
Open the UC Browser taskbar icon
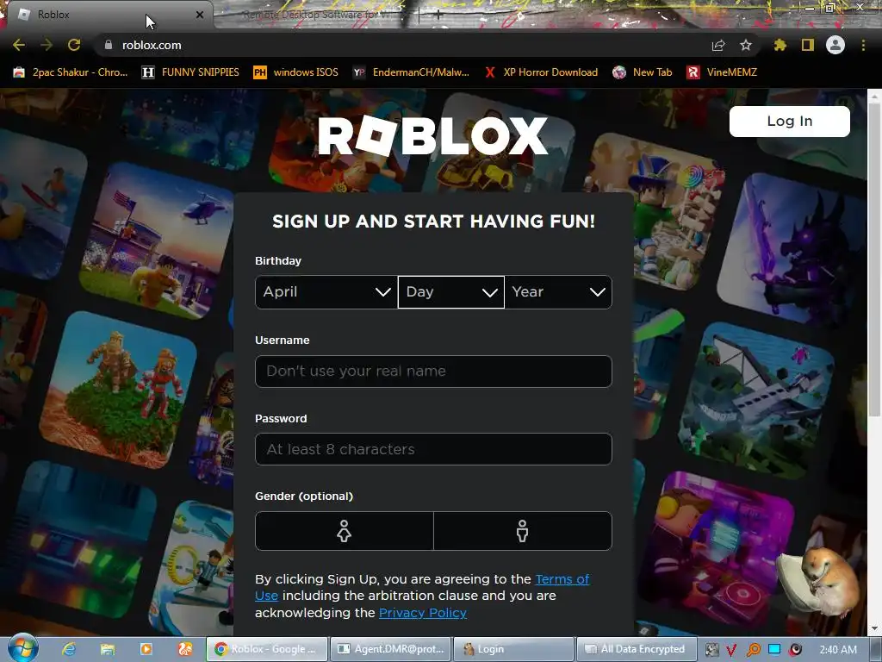click(185, 649)
